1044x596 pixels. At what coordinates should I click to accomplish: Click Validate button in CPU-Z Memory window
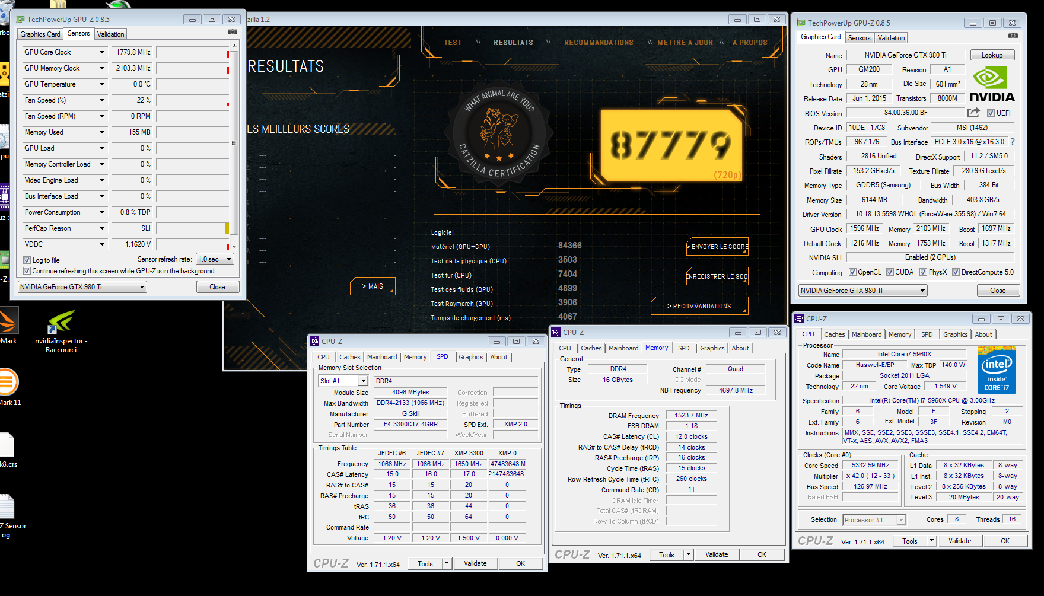pyautogui.click(x=717, y=554)
